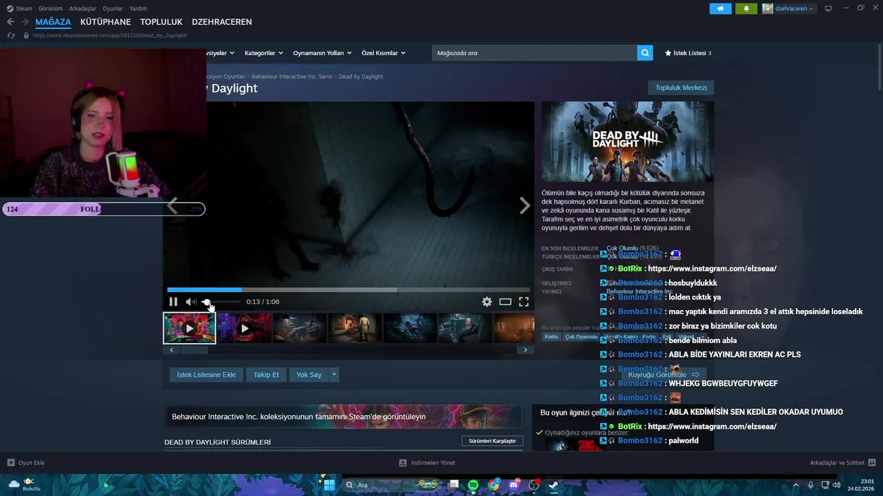Expand the Kategoriler dropdown
Screen dimensions: 883x496
264,53
